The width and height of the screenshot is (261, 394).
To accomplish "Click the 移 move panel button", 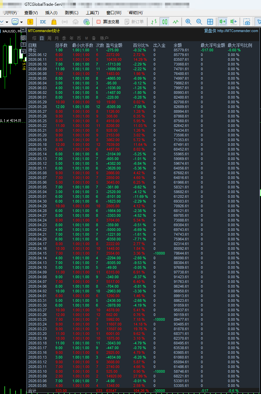I will [23, 38].
